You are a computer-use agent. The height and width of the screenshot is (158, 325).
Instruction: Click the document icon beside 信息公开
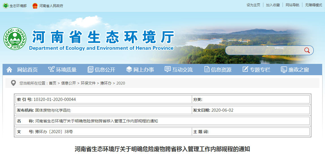click(x=90, y=70)
